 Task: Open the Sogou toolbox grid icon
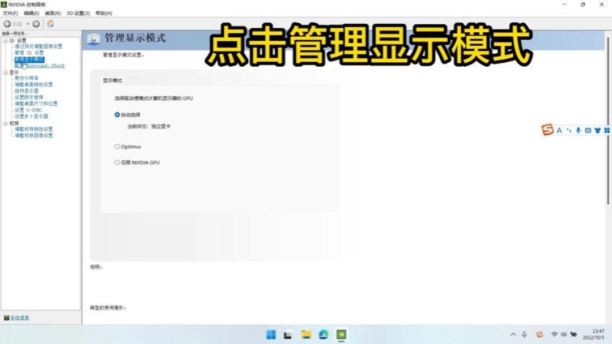coord(607,131)
